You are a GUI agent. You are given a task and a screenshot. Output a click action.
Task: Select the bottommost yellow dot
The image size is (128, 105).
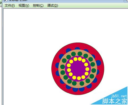pyautogui.click(x=79, y=78)
